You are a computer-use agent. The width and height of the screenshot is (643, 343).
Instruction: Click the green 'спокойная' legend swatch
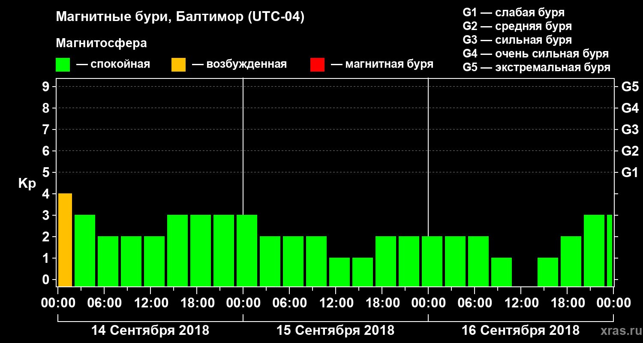point(63,65)
